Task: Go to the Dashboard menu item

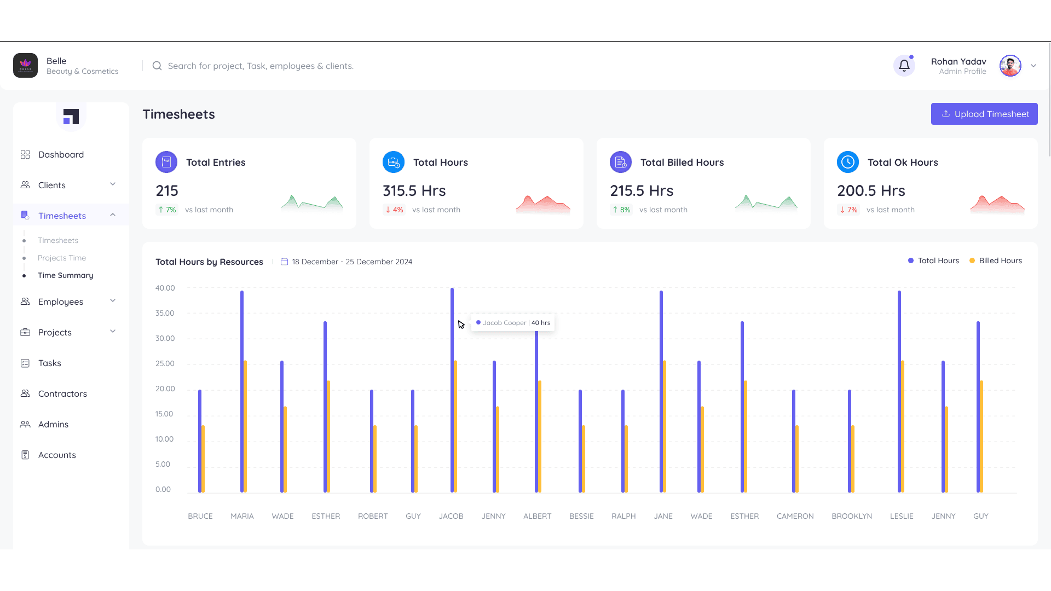Action: (61, 154)
